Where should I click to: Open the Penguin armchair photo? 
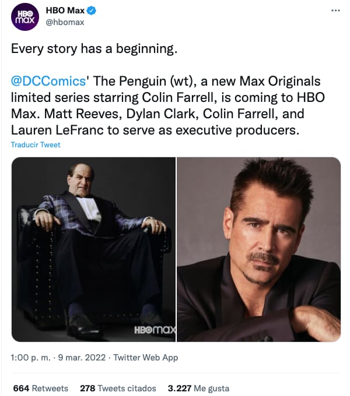pyautogui.click(x=93, y=249)
